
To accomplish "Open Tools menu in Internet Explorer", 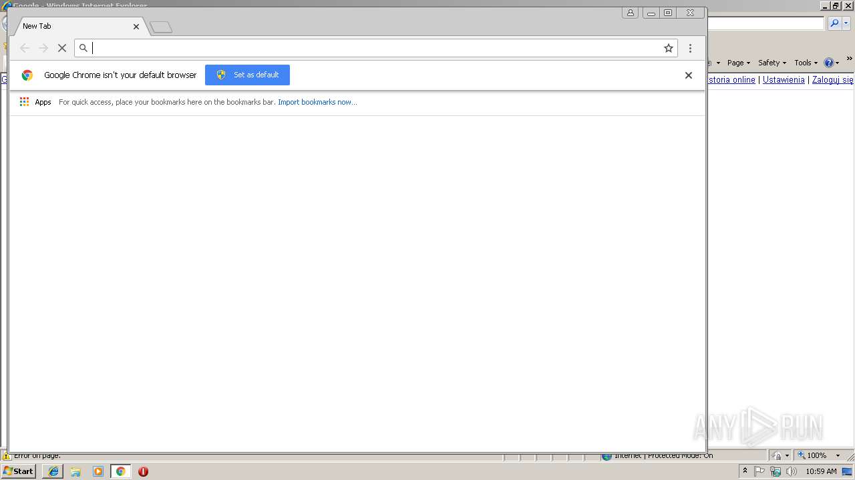I will [806, 63].
